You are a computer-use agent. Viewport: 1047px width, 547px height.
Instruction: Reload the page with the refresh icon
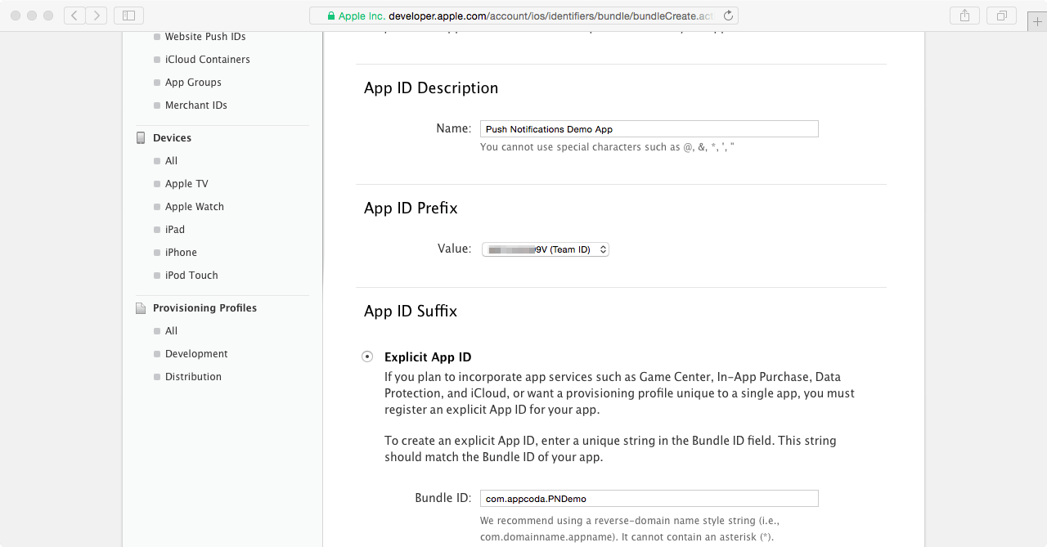pyautogui.click(x=726, y=15)
